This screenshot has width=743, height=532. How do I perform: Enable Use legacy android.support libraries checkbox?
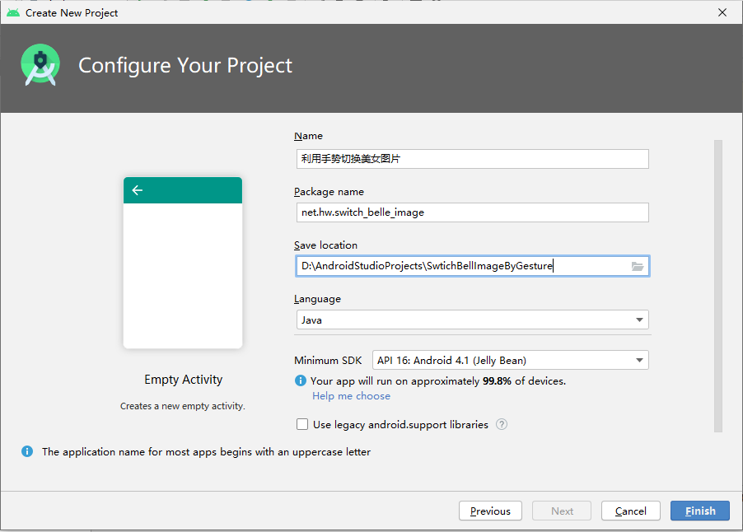coord(302,424)
